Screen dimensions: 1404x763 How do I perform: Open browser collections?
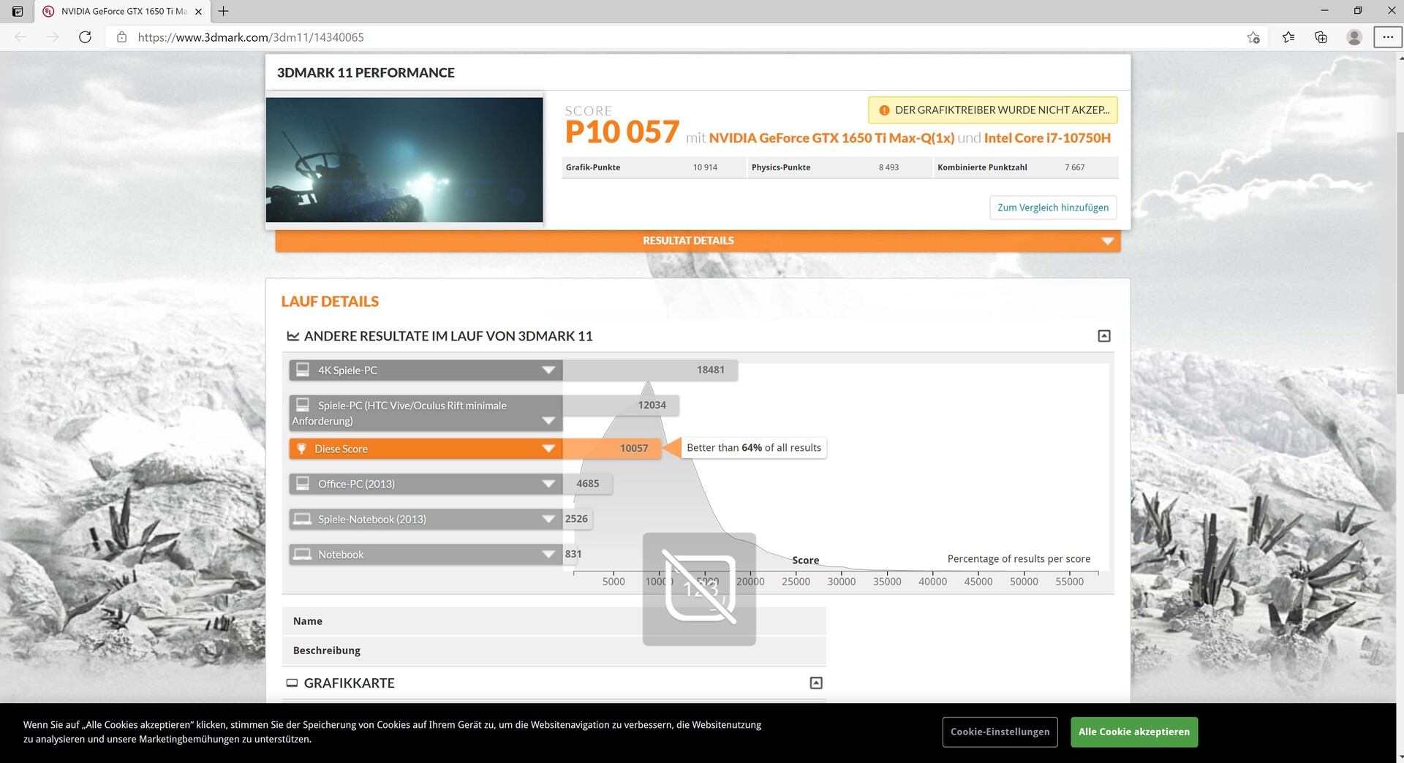coord(1321,37)
